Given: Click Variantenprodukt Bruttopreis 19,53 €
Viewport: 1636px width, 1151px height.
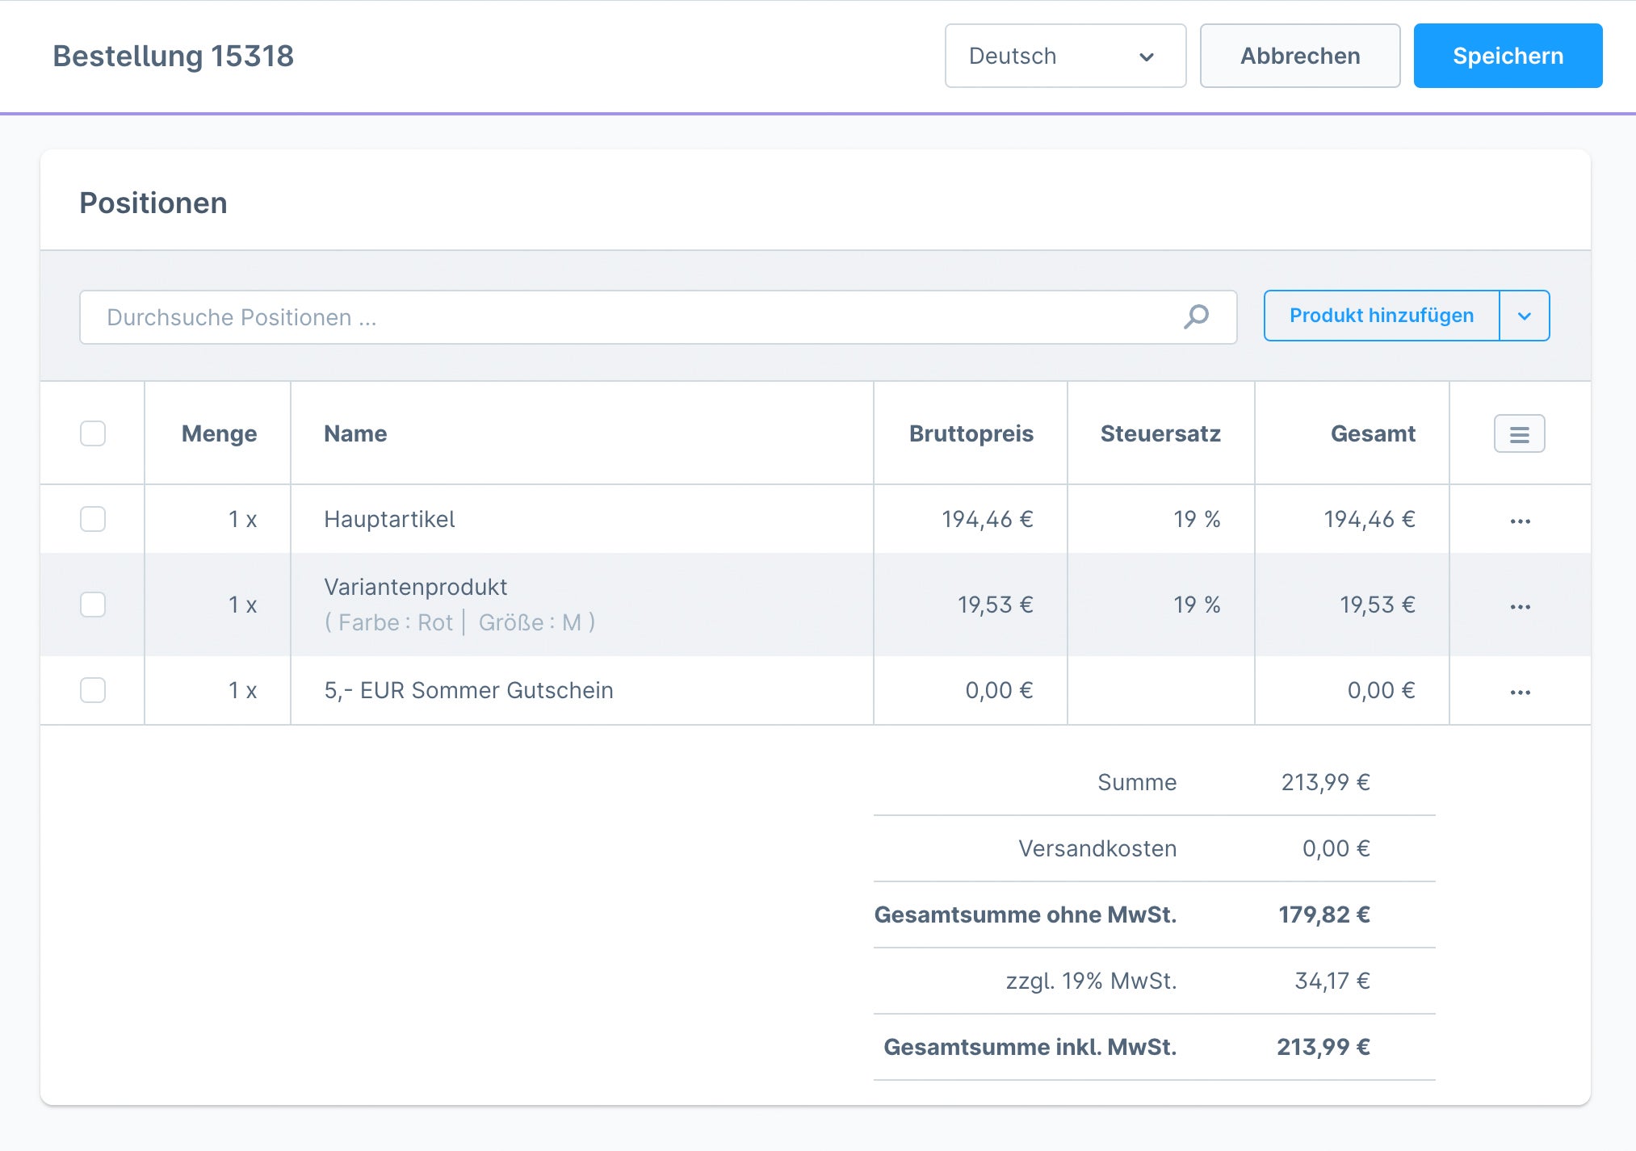Looking at the screenshot, I should [996, 605].
